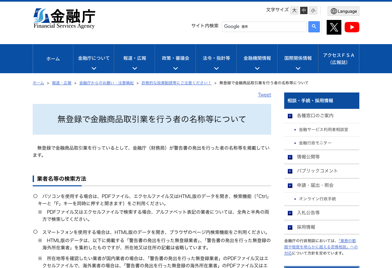Open 金融サービス利用者相談室 sidebar link
The height and width of the screenshot is (268, 392).
323,130
